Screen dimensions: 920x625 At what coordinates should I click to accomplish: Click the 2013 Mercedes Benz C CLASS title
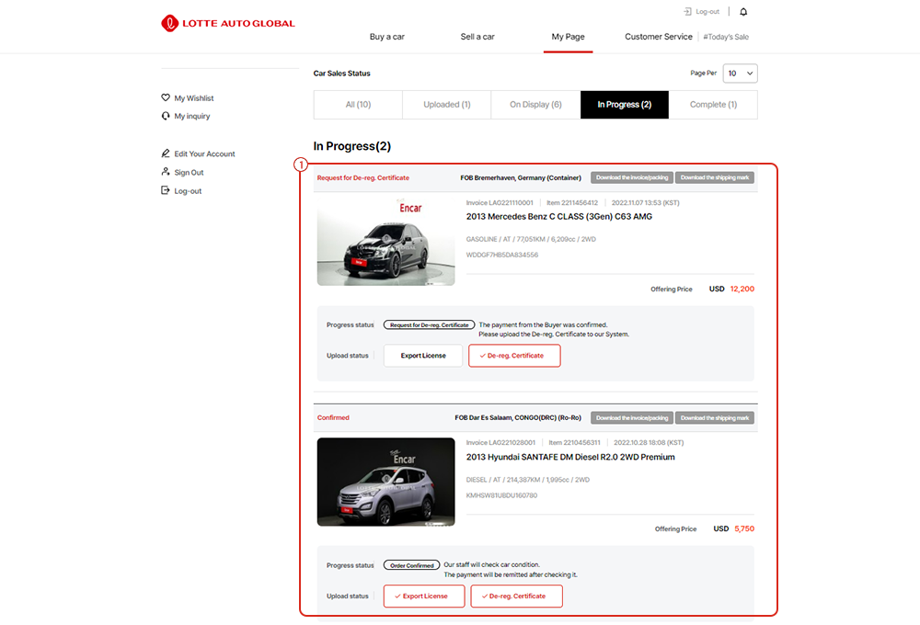pos(559,216)
